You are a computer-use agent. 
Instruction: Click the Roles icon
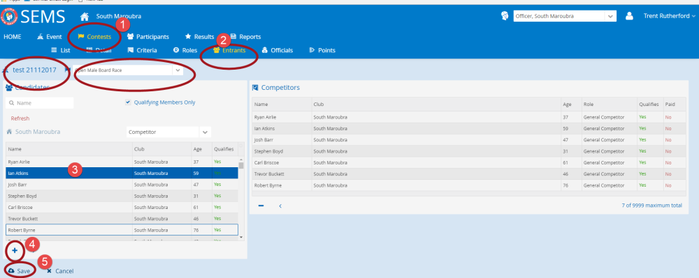click(176, 50)
